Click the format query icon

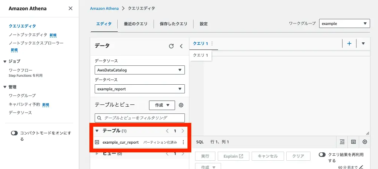click(x=342, y=142)
